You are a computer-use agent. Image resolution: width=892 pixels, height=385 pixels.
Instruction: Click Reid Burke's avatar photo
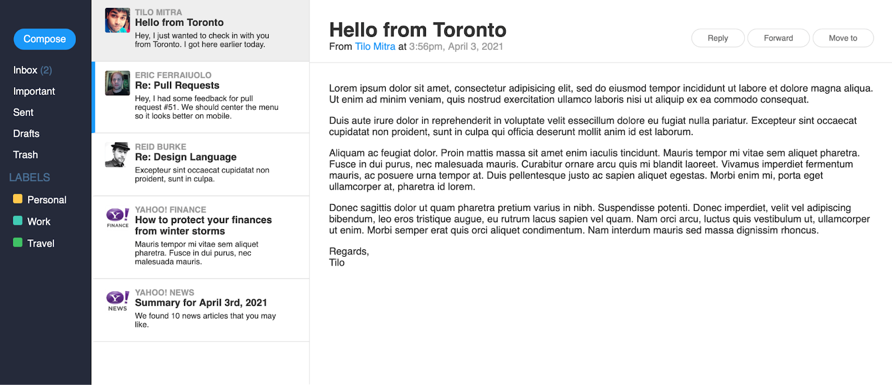click(118, 155)
